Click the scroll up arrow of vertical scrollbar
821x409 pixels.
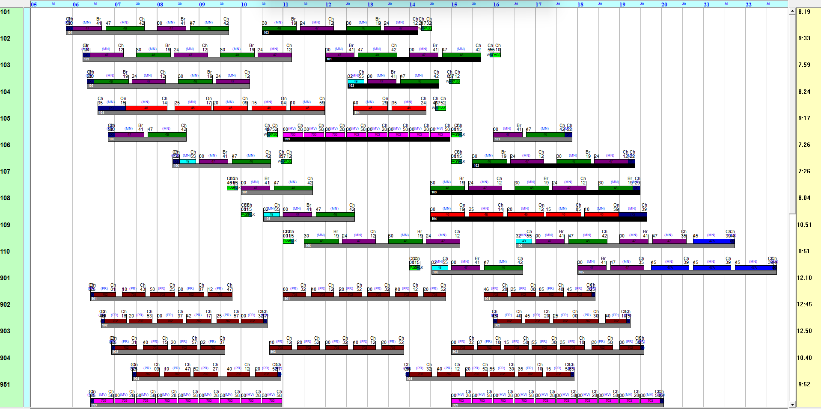792,12
